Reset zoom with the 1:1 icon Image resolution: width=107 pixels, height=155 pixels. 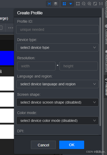click(101, 4)
